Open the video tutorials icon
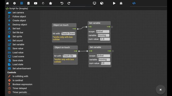The width and height of the screenshot is (172, 96). (x=35, y=3)
